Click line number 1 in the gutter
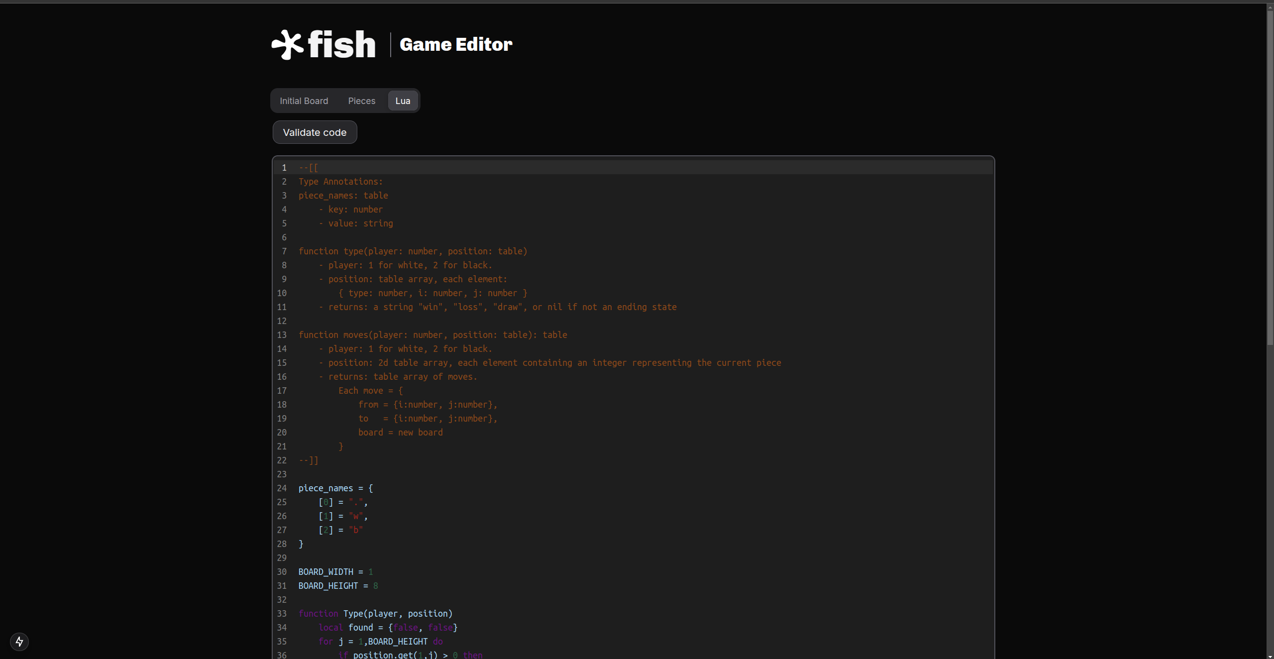This screenshot has width=1274, height=659. tap(284, 168)
